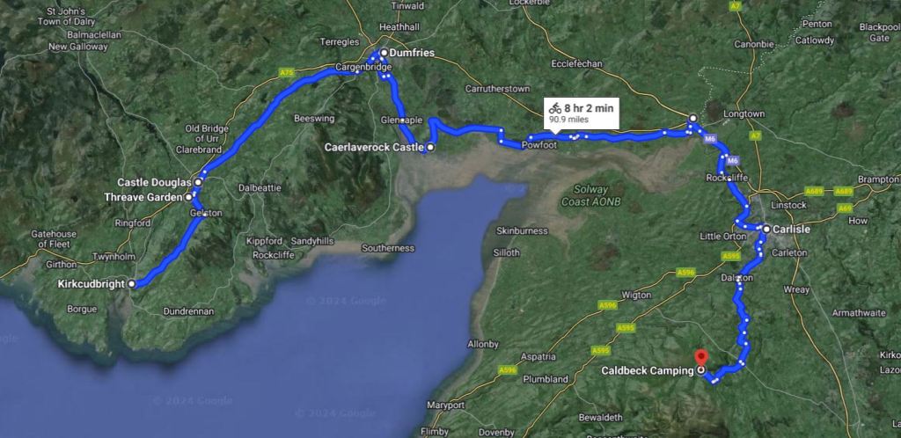
Task: Click the Kirkcudbright start point marker
Action: click(132, 283)
